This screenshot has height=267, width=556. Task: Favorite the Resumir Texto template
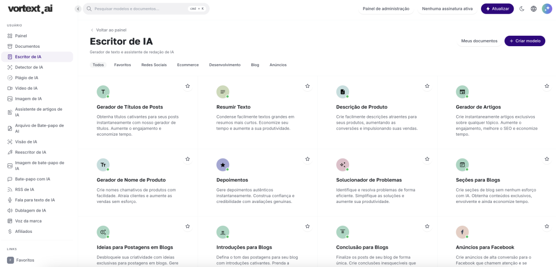307,86
